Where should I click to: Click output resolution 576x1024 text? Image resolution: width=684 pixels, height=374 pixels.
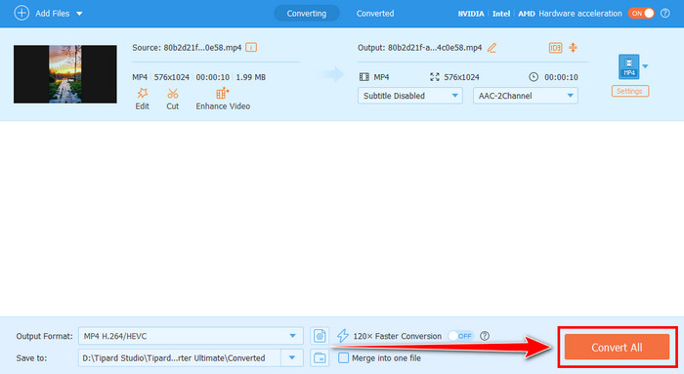(x=461, y=77)
